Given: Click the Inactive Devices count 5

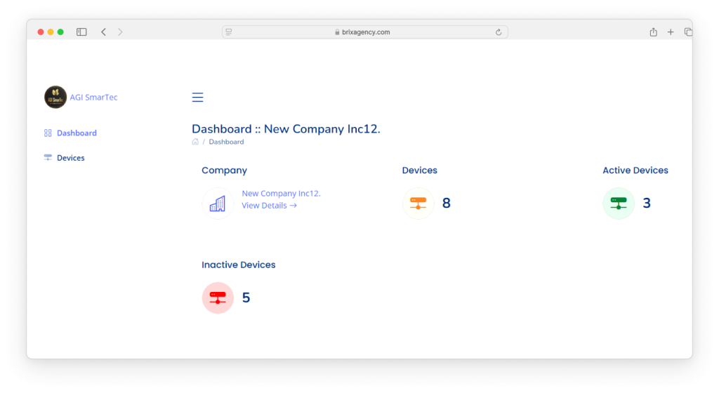Looking at the screenshot, I should [x=246, y=298].
